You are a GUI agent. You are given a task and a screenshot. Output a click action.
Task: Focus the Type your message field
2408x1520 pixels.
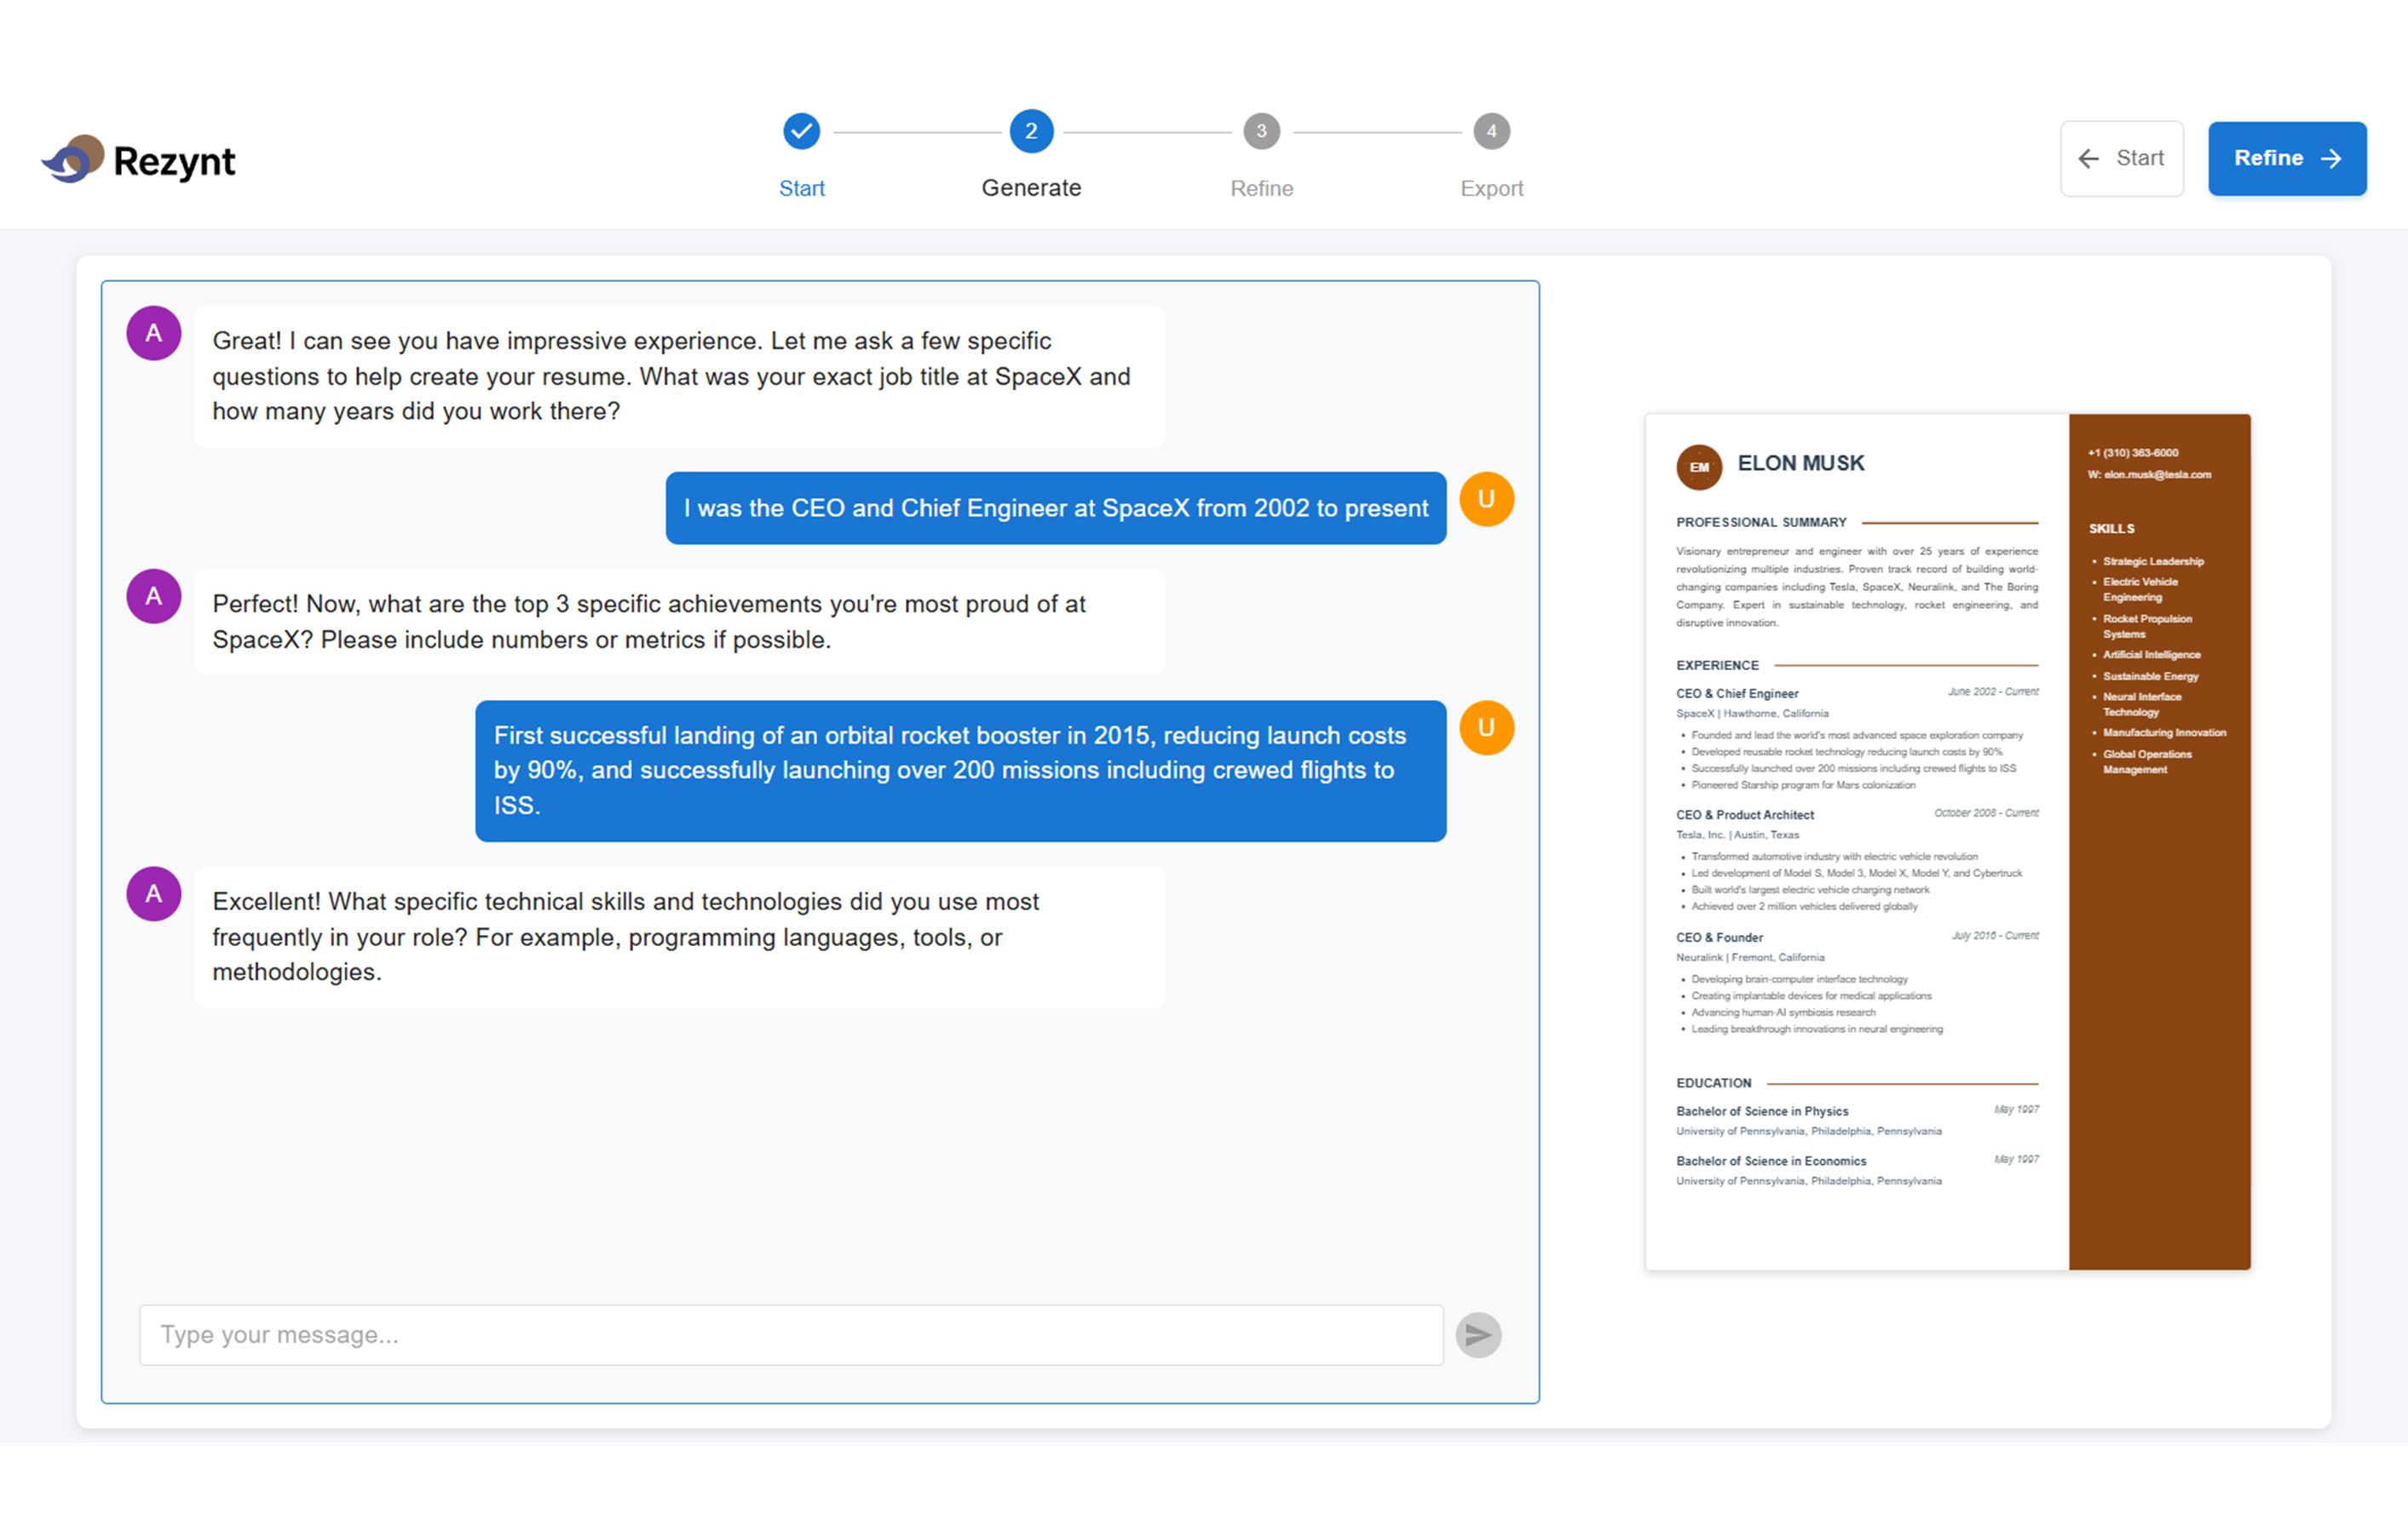tap(790, 1334)
